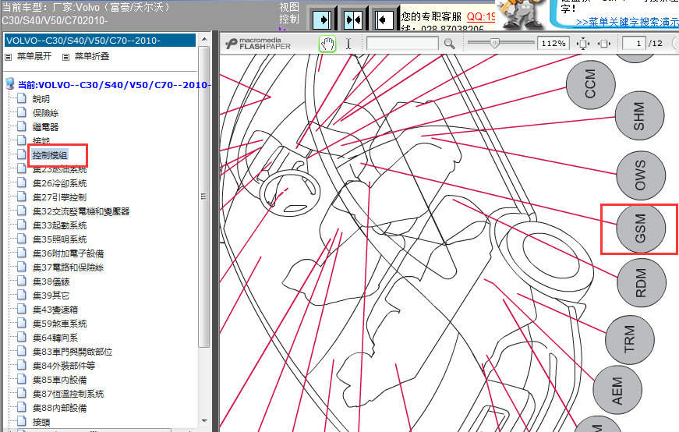The image size is (679, 432).
Task: Open 集83車門與開啟部位 in the tree
Action: click(72, 352)
